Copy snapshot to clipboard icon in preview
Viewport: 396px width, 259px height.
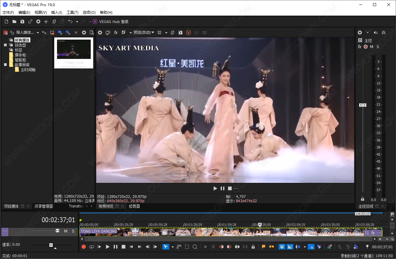coord(173,33)
